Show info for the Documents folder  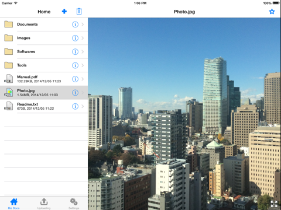[x=75, y=24]
